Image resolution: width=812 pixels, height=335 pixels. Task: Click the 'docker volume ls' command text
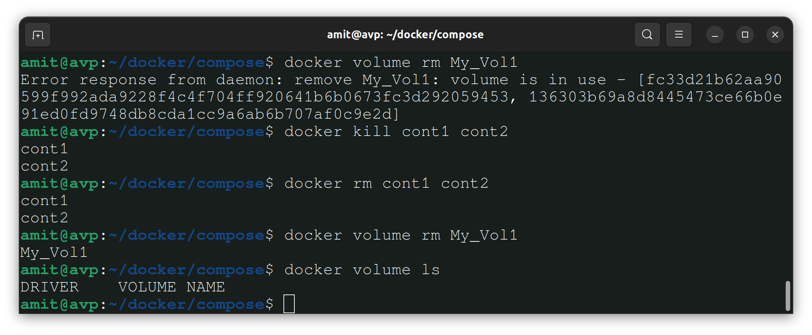pos(362,270)
